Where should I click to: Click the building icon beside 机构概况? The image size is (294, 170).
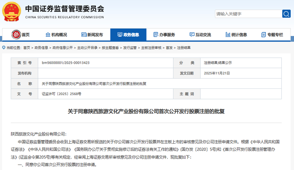[x=48, y=35]
